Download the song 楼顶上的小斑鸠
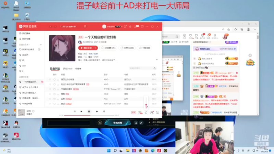Image resolution: width=274 pixels, height=154 pixels. coord(58,79)
